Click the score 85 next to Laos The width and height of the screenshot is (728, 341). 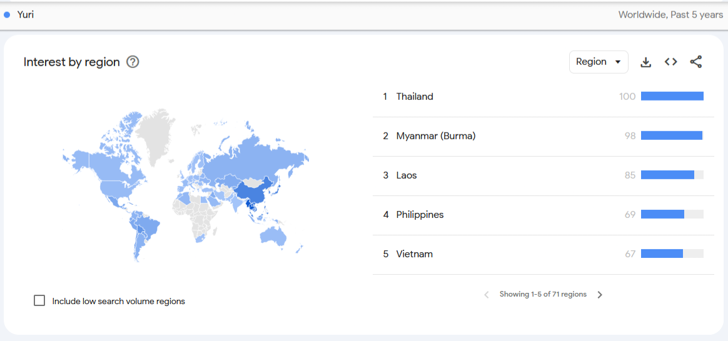[630, 175]
